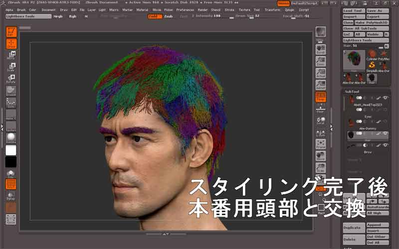Click the Load Tool button

pyautogui.click(x=354, y=10)
